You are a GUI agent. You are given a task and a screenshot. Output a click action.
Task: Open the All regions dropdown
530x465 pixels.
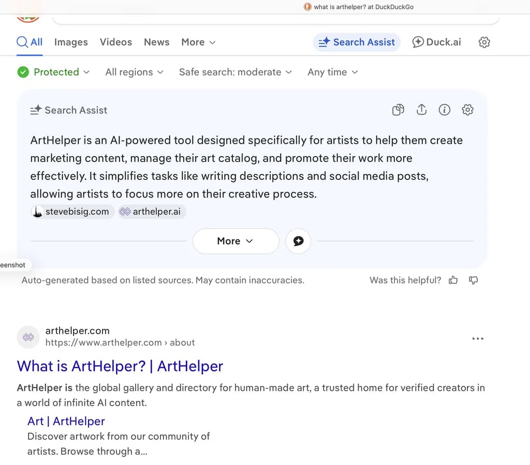[x=134, y=72]
